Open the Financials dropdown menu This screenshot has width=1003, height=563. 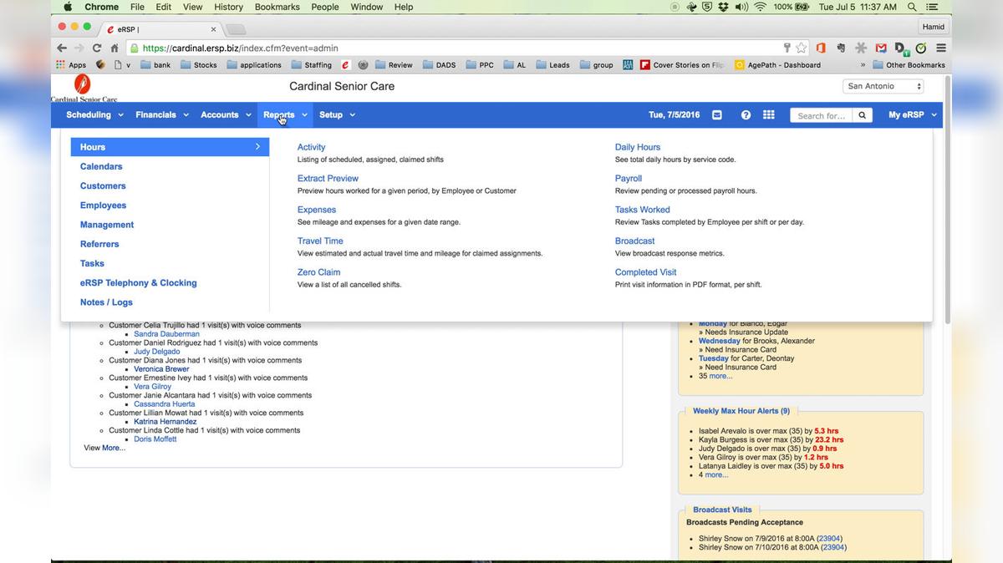(162, 115)
